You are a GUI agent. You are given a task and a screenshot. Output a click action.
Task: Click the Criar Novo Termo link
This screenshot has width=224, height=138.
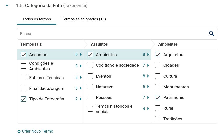click(x=37, y=131)
